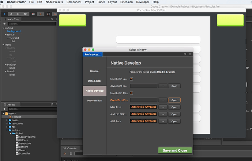Switch to General preferences section
The width and height of the screenshot is (252, 161).
(x=95, y=71)
